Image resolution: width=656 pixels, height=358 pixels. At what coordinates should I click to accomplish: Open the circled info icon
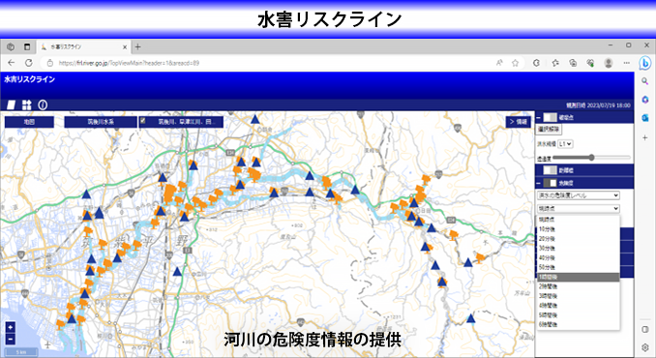tap(43, 104)
